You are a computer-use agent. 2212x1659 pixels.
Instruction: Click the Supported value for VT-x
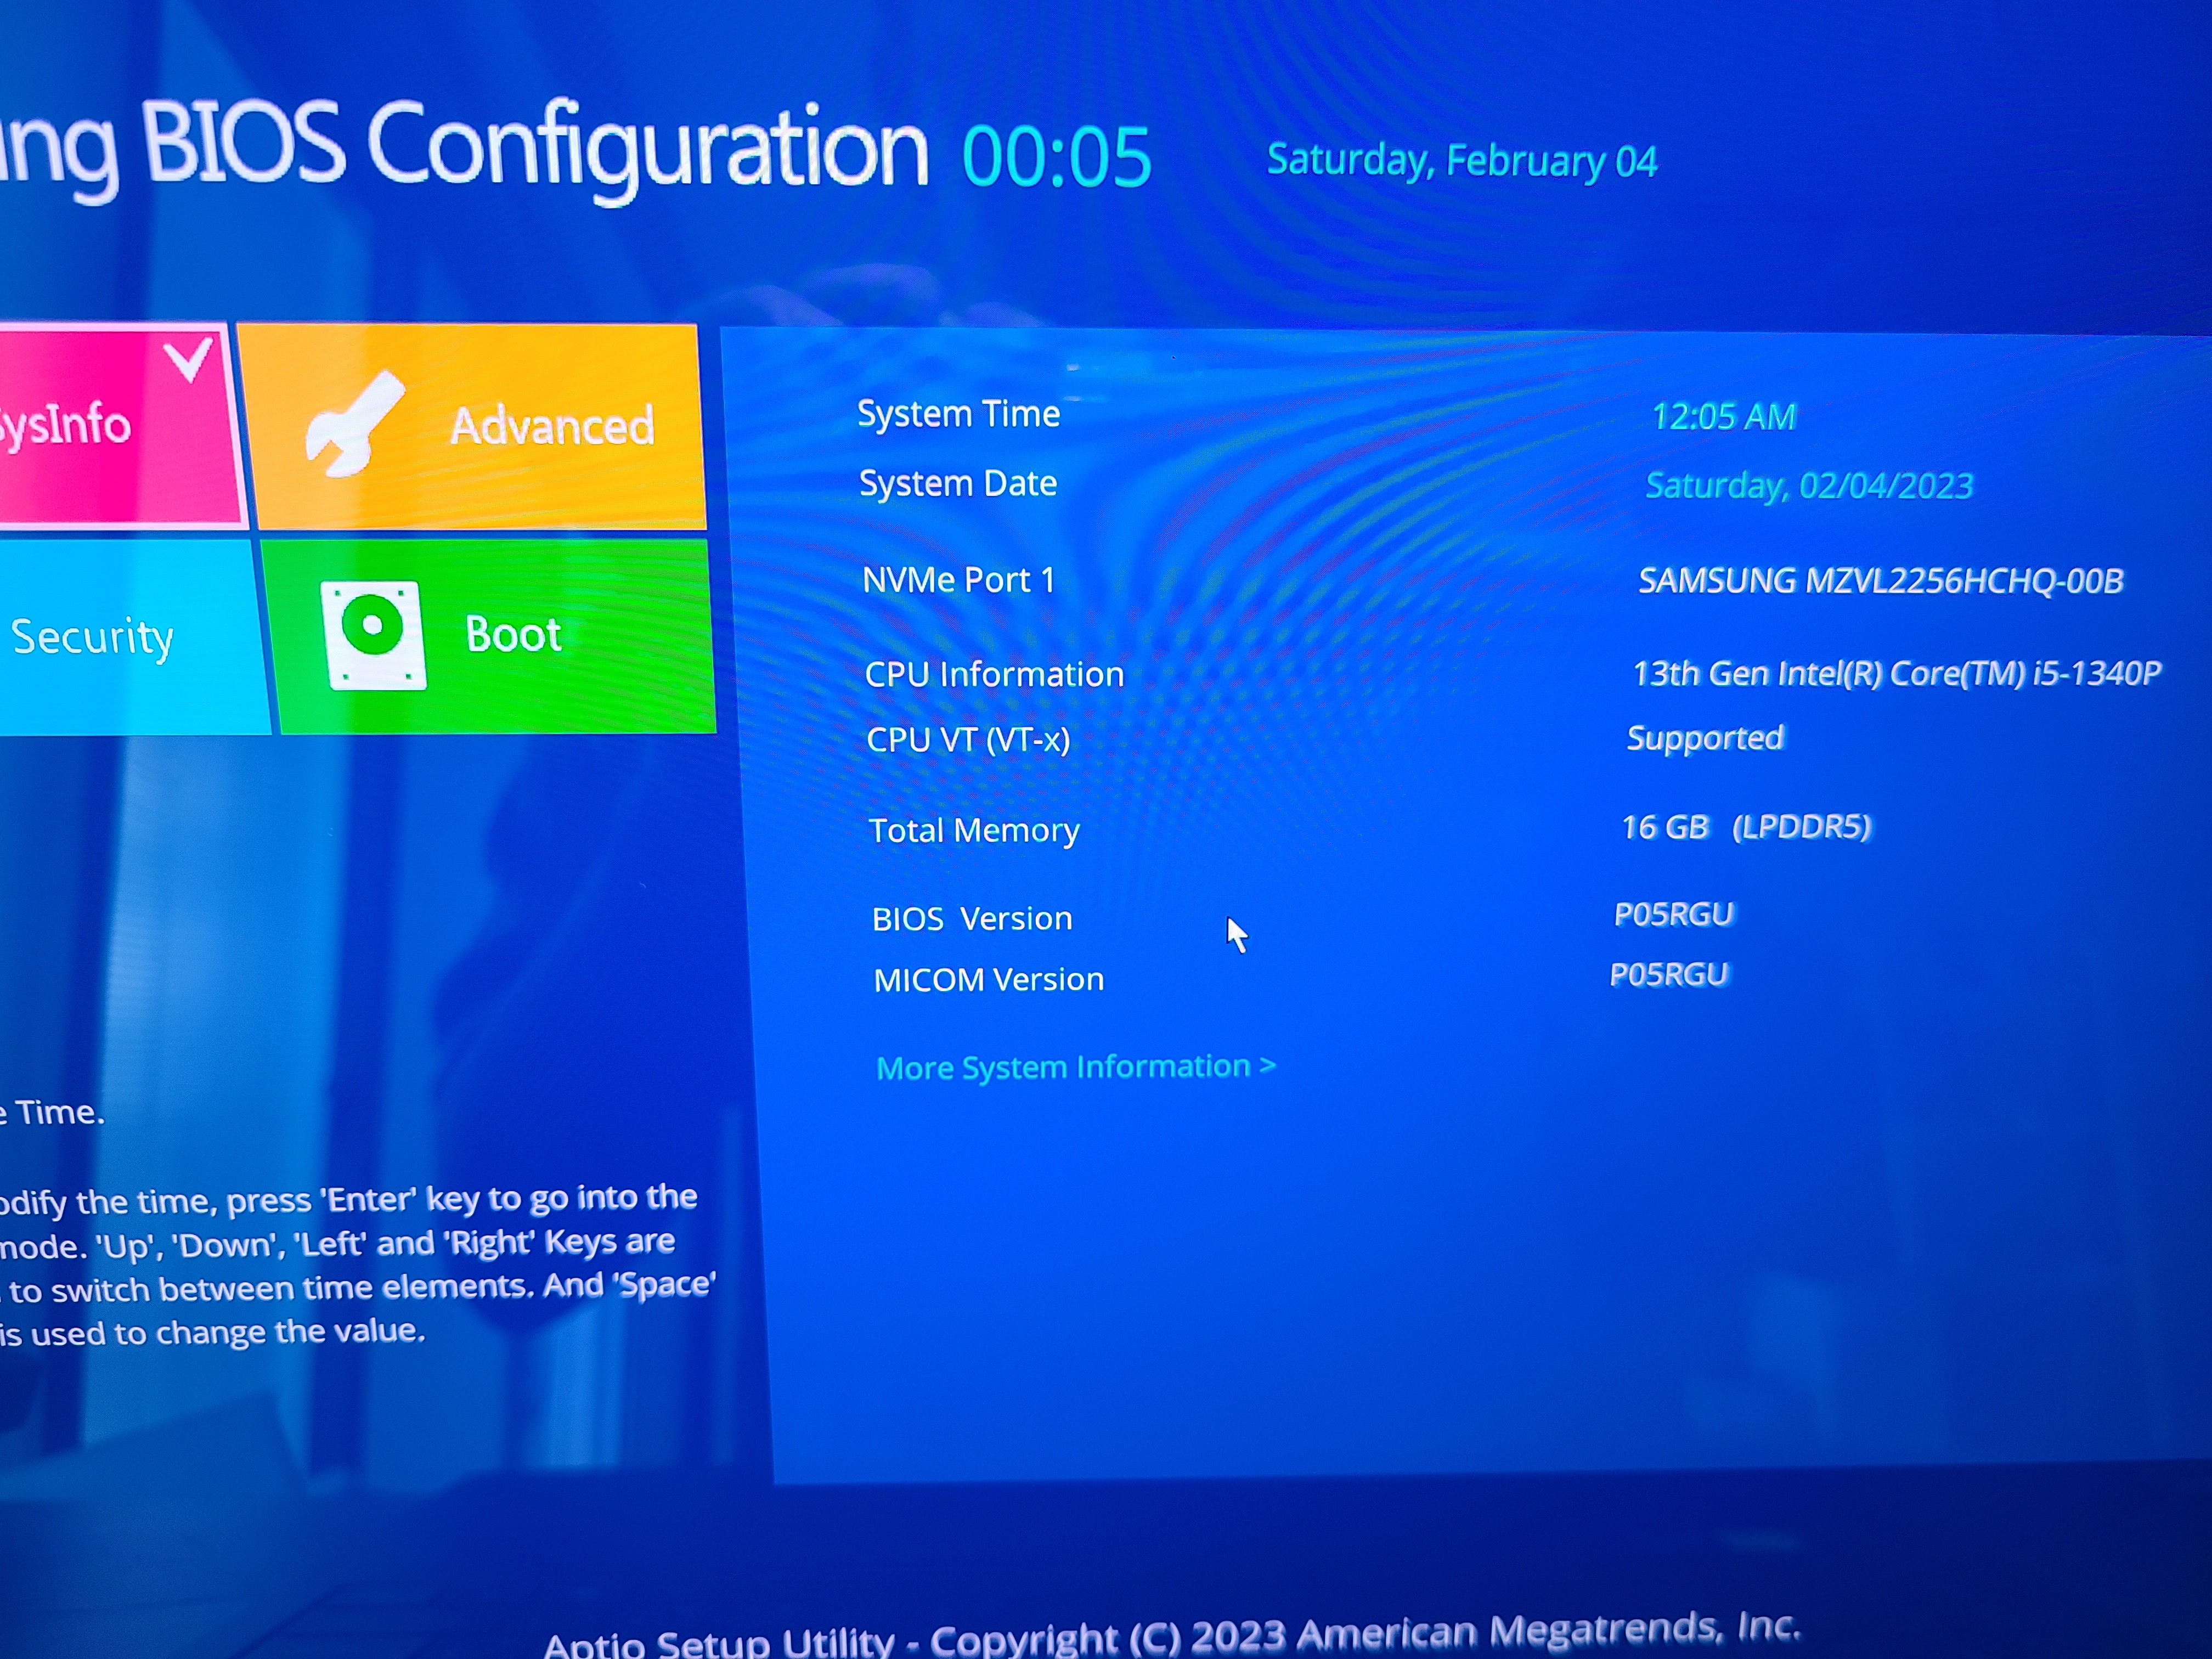(x=1705, y=738)
